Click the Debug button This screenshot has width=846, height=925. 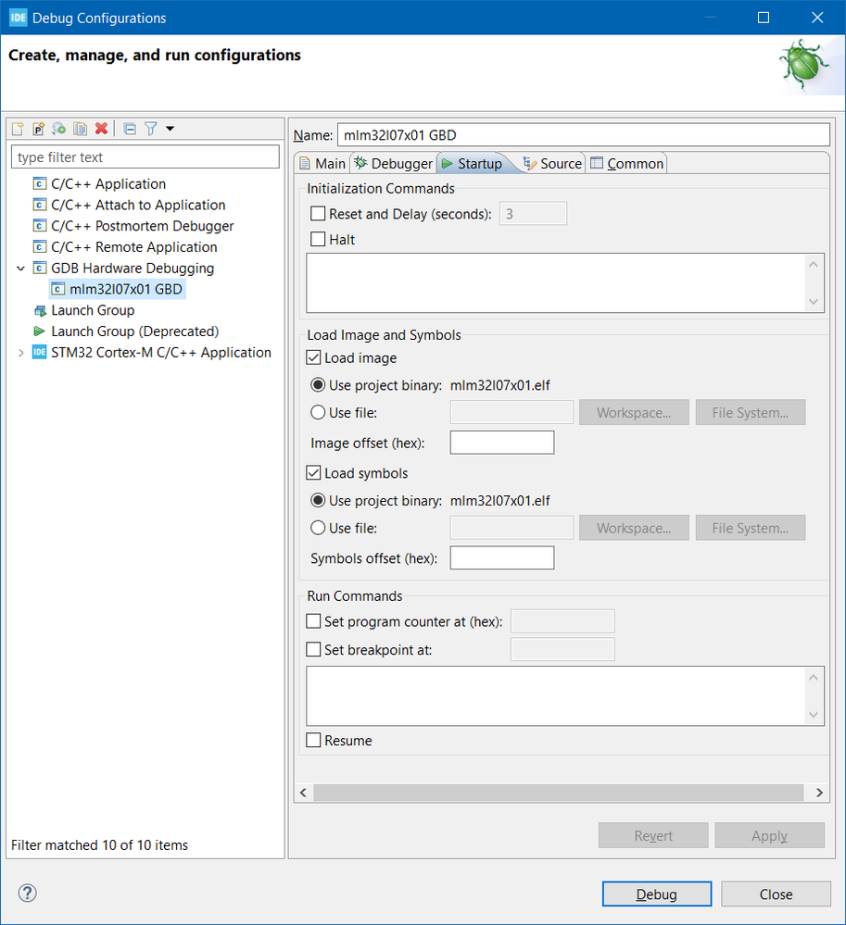656,894
